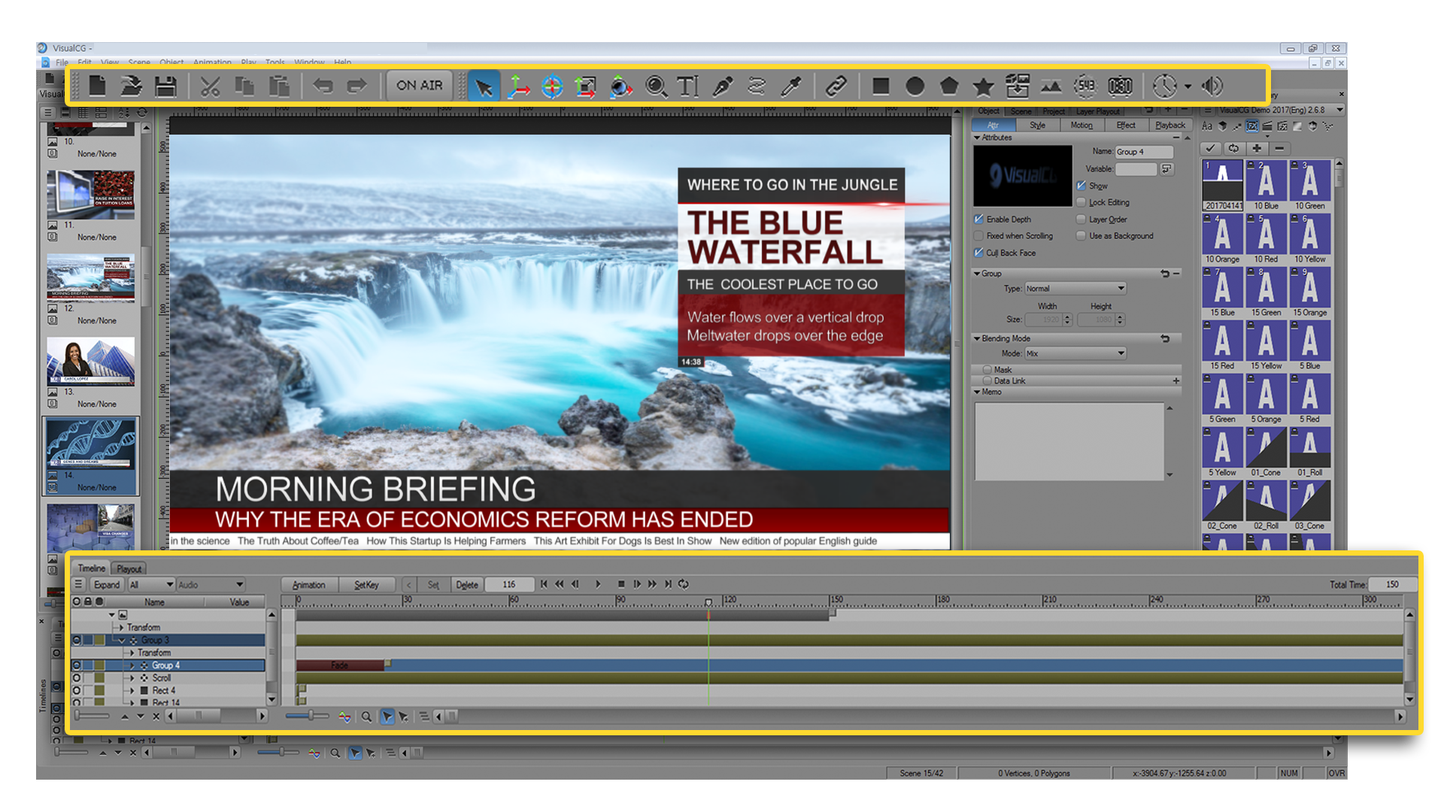The width and height of the screenshot is (1444, 812).
Task: Activate the Scale tool
Action: point(586,86)
